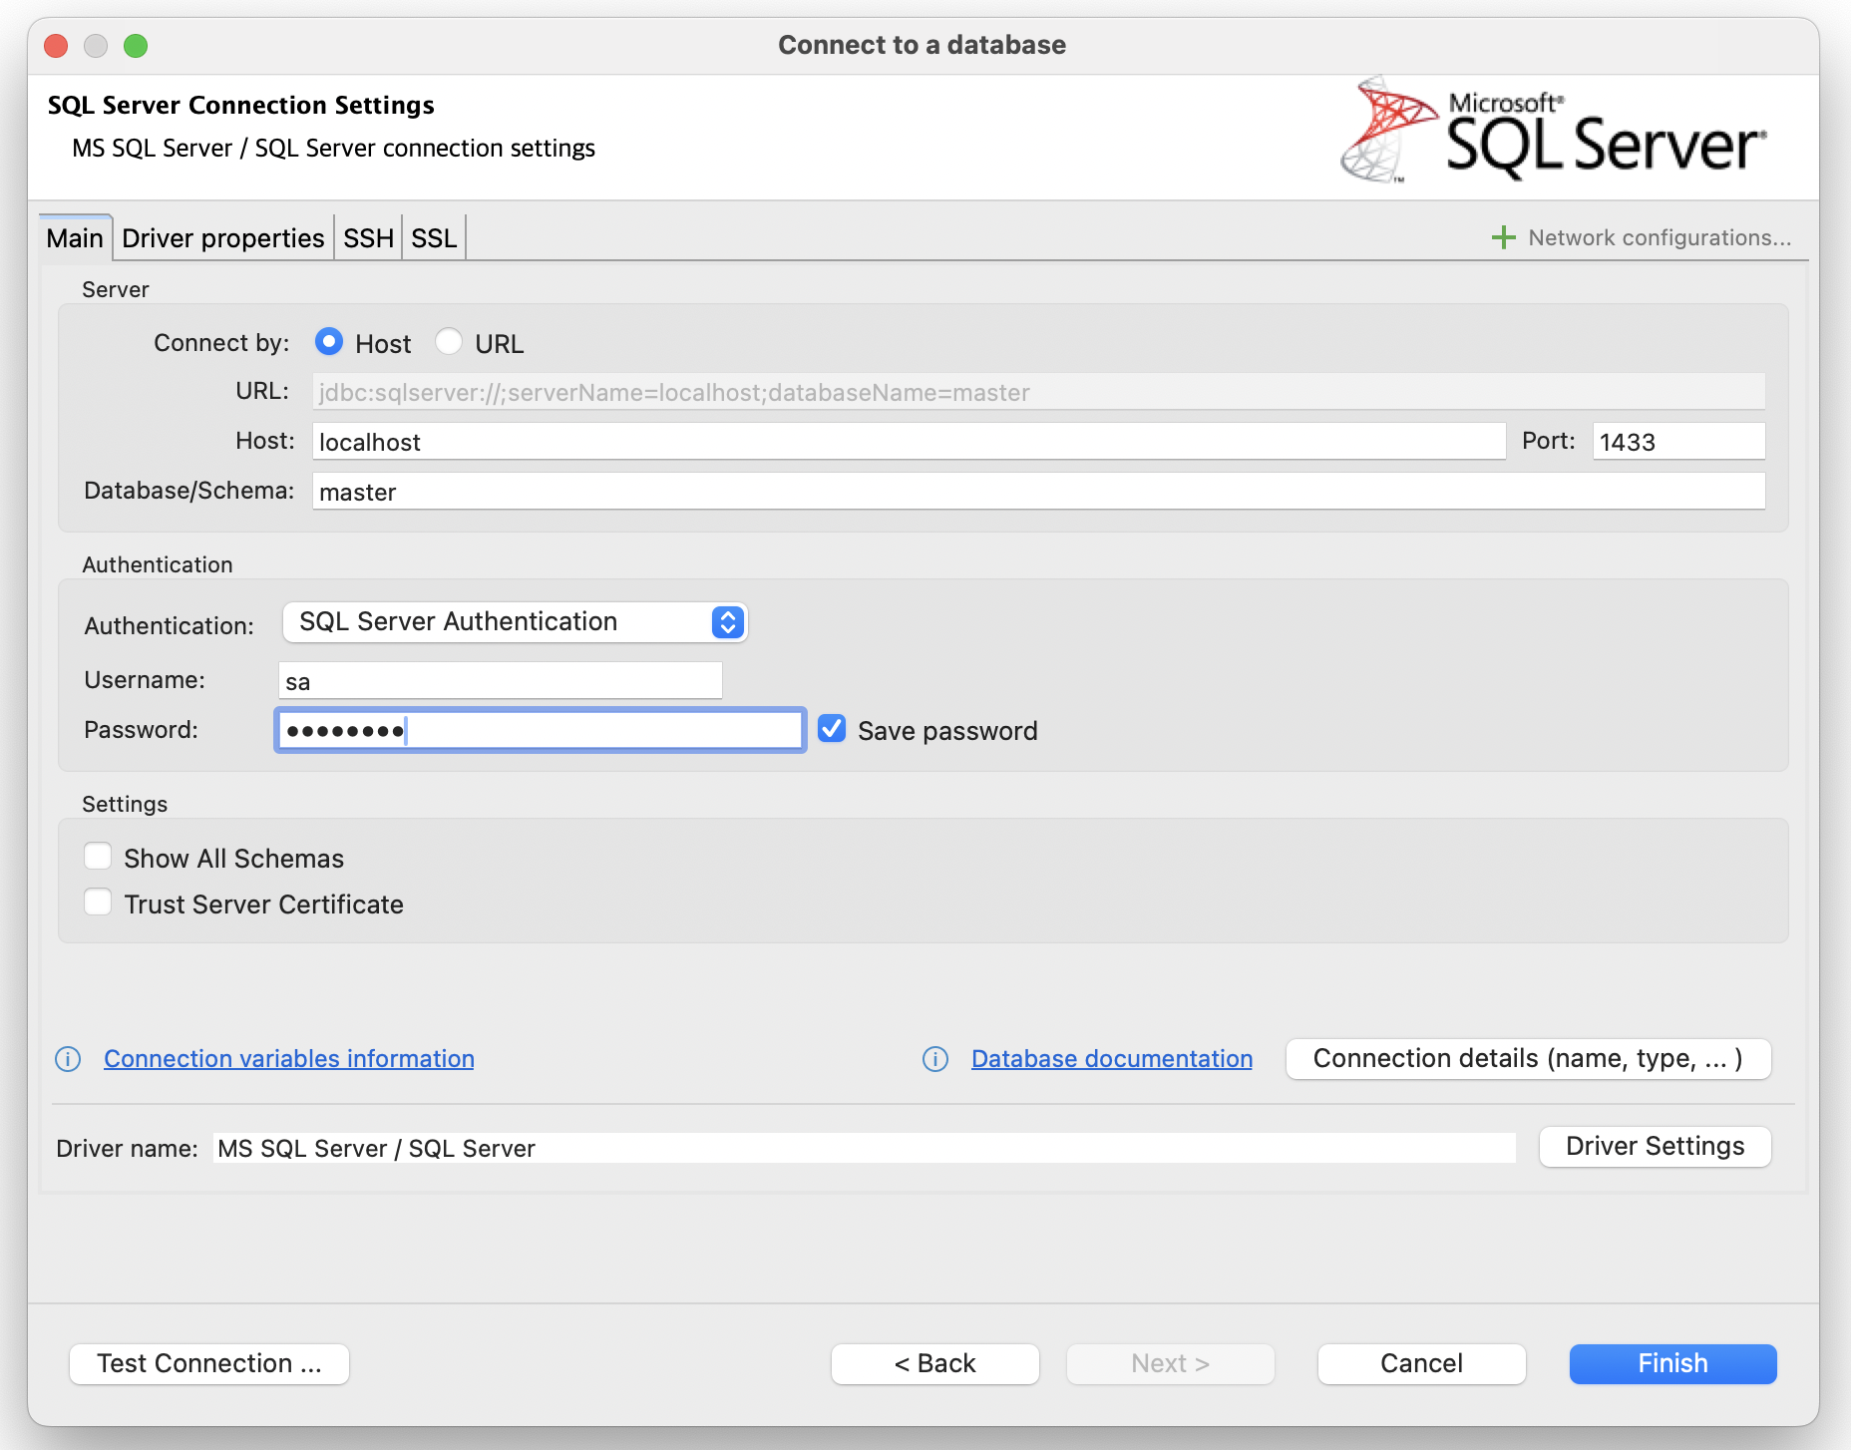This screenshot has height=1450, width=1851.
Task: Click the Host field containing localhost
Action: pos(909,441)
